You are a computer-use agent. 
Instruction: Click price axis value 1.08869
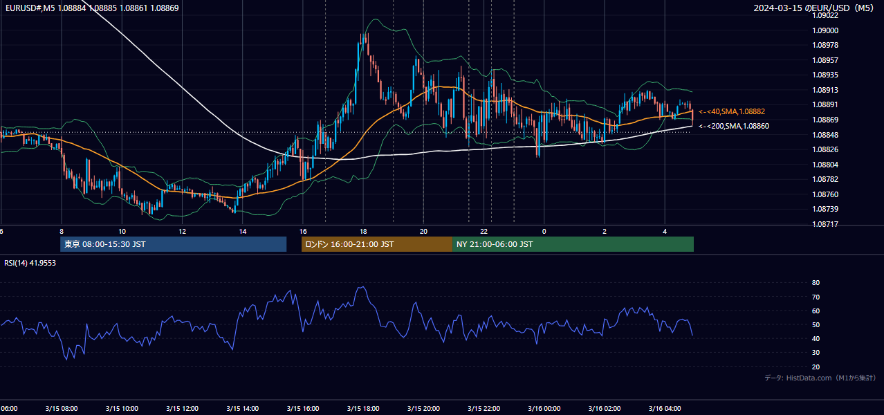825,120
